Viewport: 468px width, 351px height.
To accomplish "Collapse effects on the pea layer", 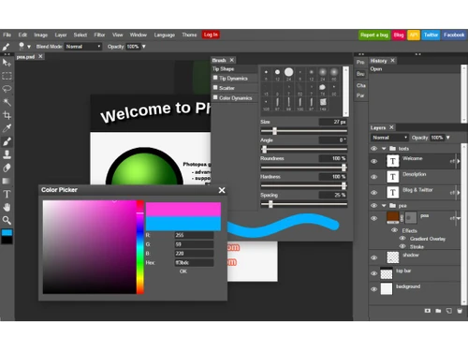I will coord(458,218).
